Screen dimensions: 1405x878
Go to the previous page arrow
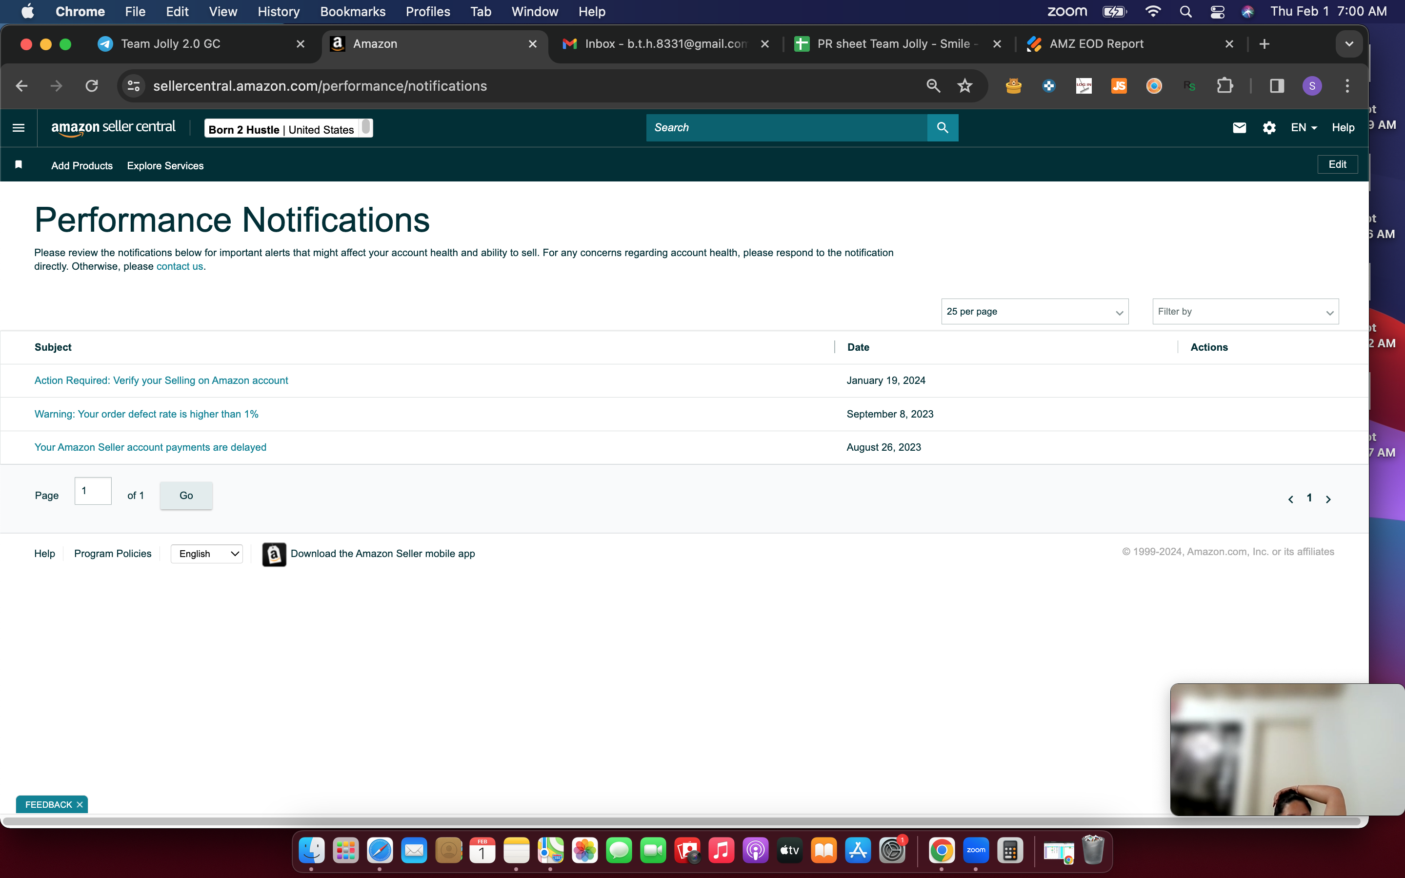(x=1291, y=499)
